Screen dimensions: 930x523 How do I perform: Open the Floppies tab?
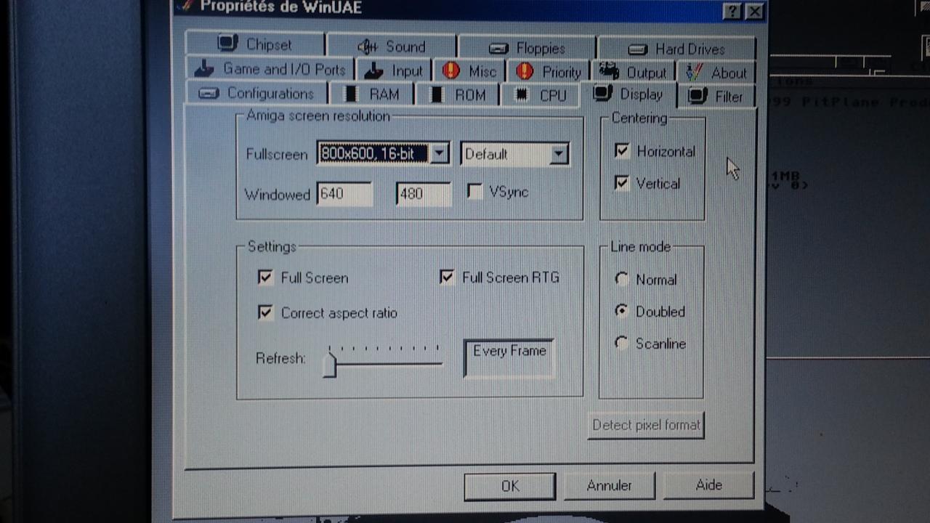[527, 49]
